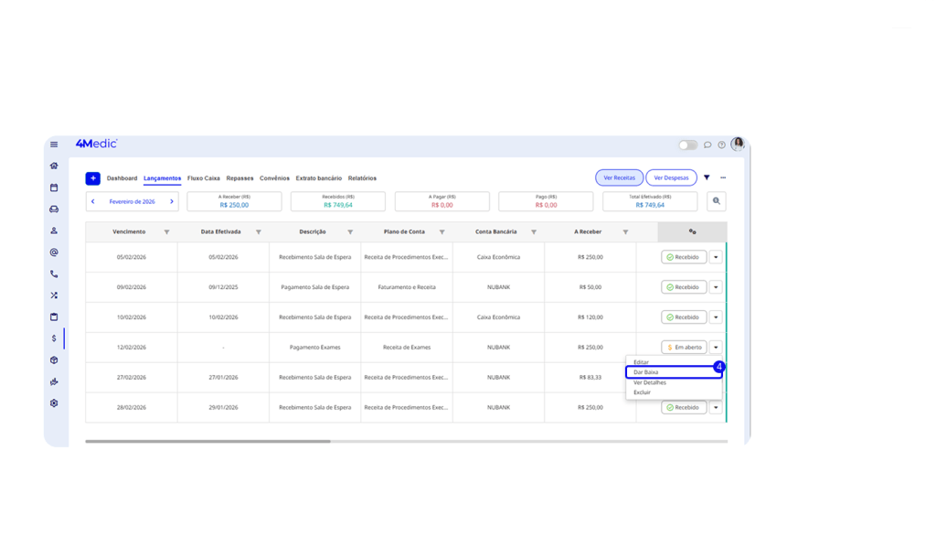Choose Excluir in the row context menu

(642, 392)
